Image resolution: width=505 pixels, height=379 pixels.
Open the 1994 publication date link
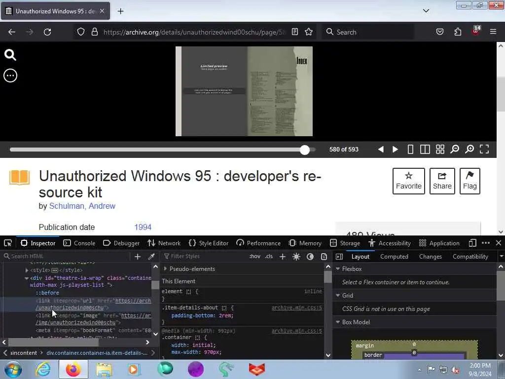143,227
